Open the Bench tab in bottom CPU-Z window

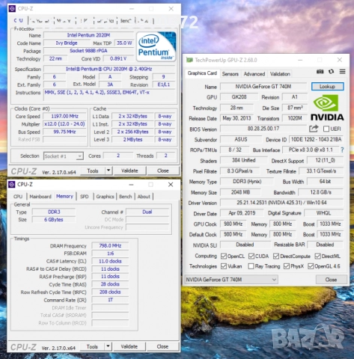pos(125,197)
